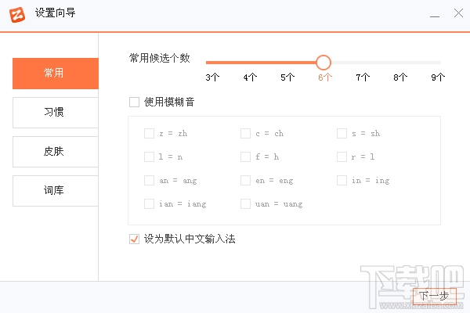Image resolution: width=470 pixels, height=313 pixels.
Task: Switch to the 习惯 tab
Action: click(56, 113)
